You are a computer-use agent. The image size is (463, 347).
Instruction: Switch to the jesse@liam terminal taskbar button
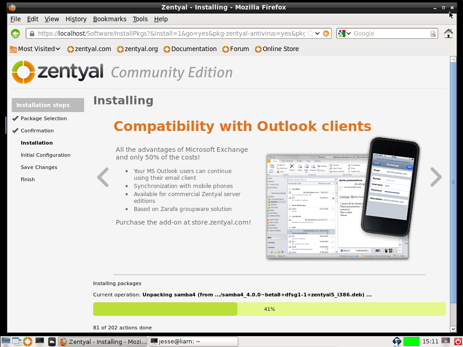pyautogui.click(x=193, y=342)
